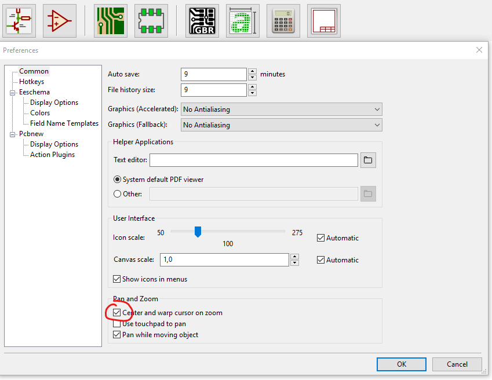Browse for text editor with folder icon

tap(369, 160)
